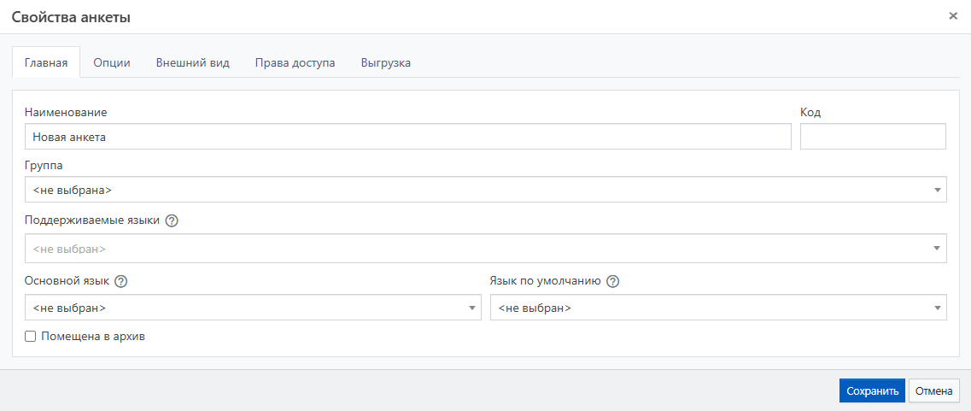Open help for Поддерживаемые языки
971x411 pixels.
point(173,220)
